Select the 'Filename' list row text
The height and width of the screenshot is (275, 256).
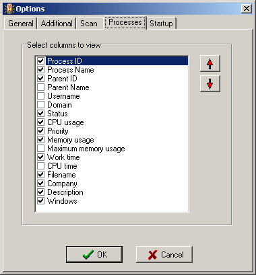point(61,175)
